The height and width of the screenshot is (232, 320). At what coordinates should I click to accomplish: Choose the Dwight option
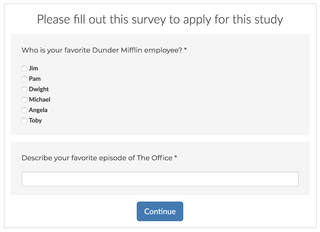(x=24, y=89)
